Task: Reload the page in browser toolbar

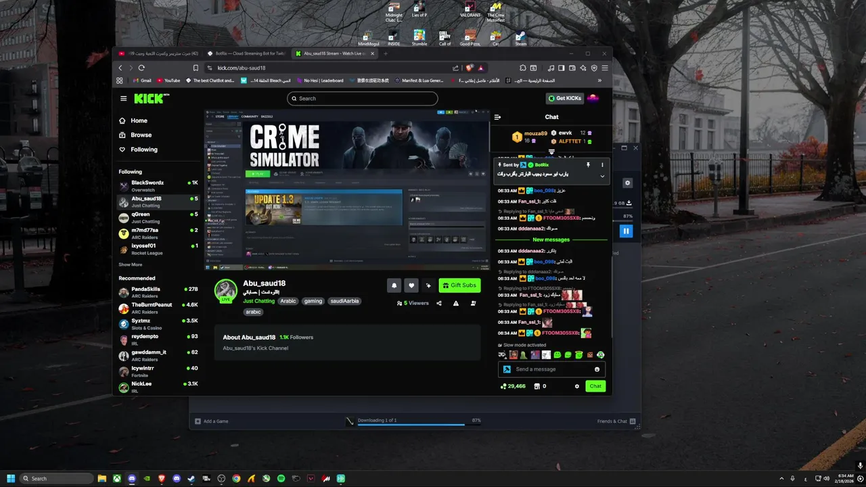Action: [141, 68]
